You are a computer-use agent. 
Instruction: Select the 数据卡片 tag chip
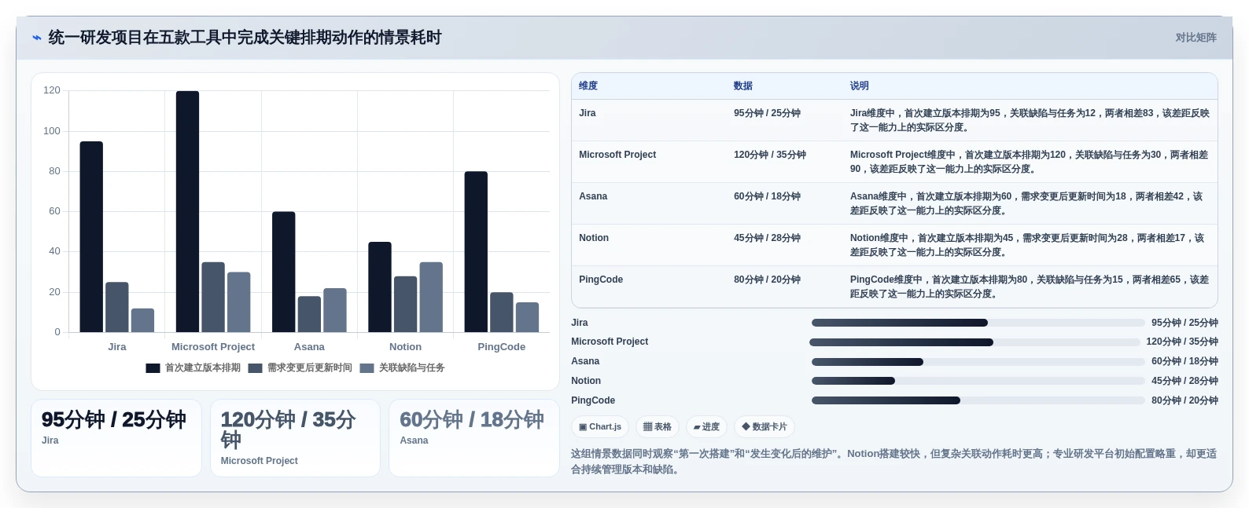(765, 427)
